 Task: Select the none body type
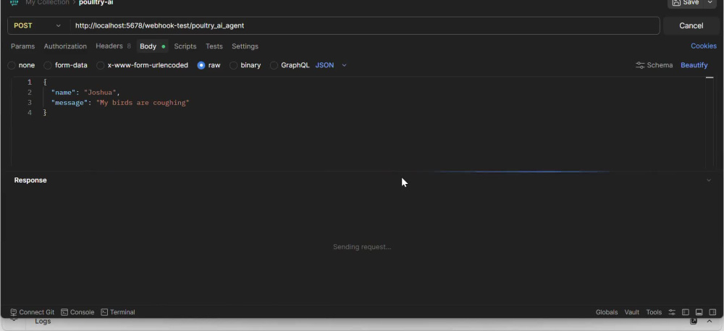21,65
